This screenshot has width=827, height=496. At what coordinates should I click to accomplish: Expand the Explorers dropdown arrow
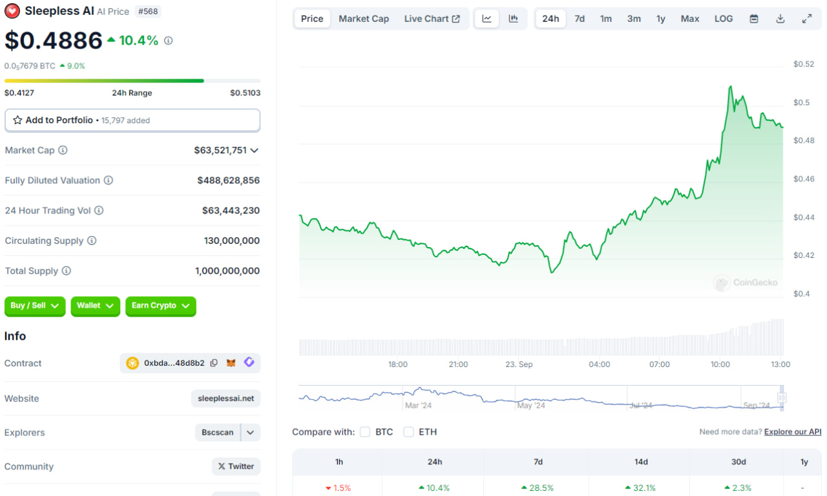(251, 432)
